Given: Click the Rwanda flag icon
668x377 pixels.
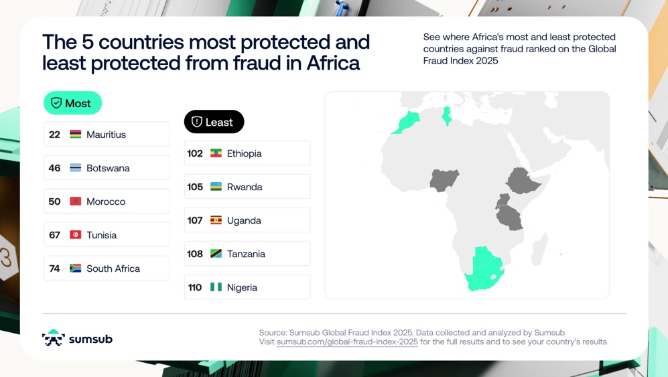Looking at the screenshot, I should tap(216, 187).
